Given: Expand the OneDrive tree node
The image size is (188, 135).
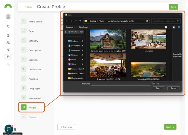Looking at the screenshot, I should (x=66, y=32).
